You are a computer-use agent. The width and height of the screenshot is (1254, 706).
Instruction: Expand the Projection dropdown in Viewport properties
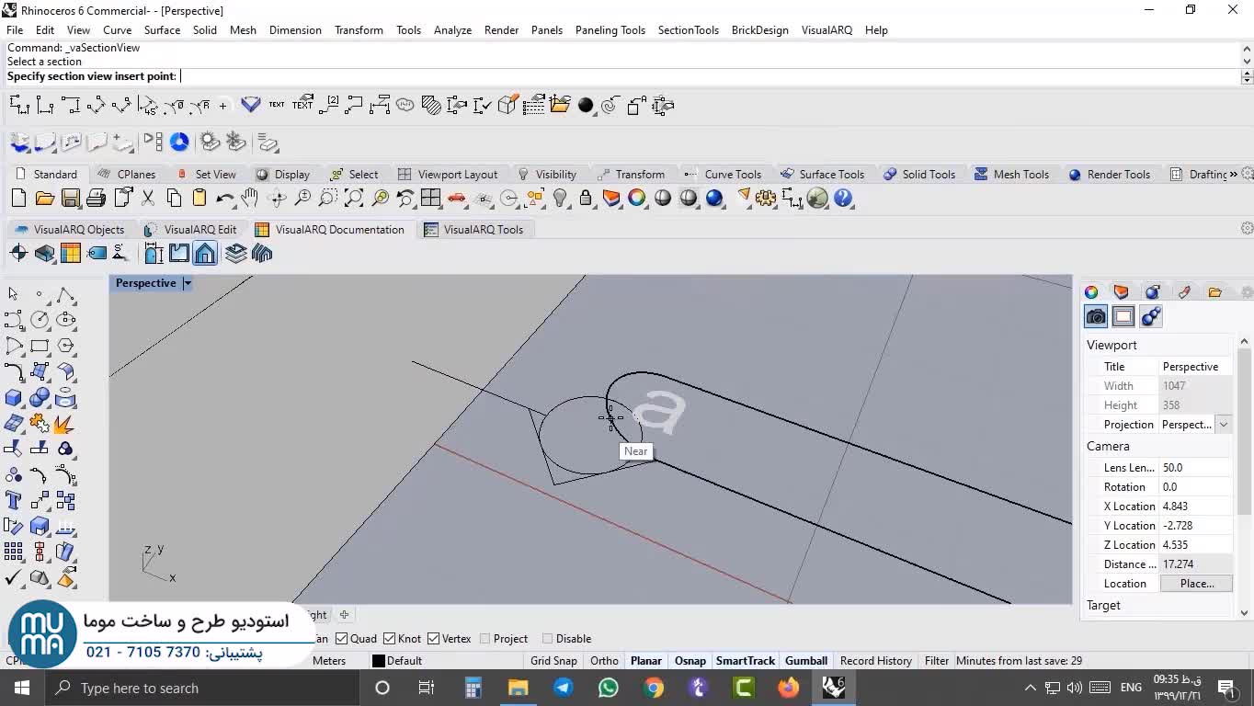(1223, 425)
